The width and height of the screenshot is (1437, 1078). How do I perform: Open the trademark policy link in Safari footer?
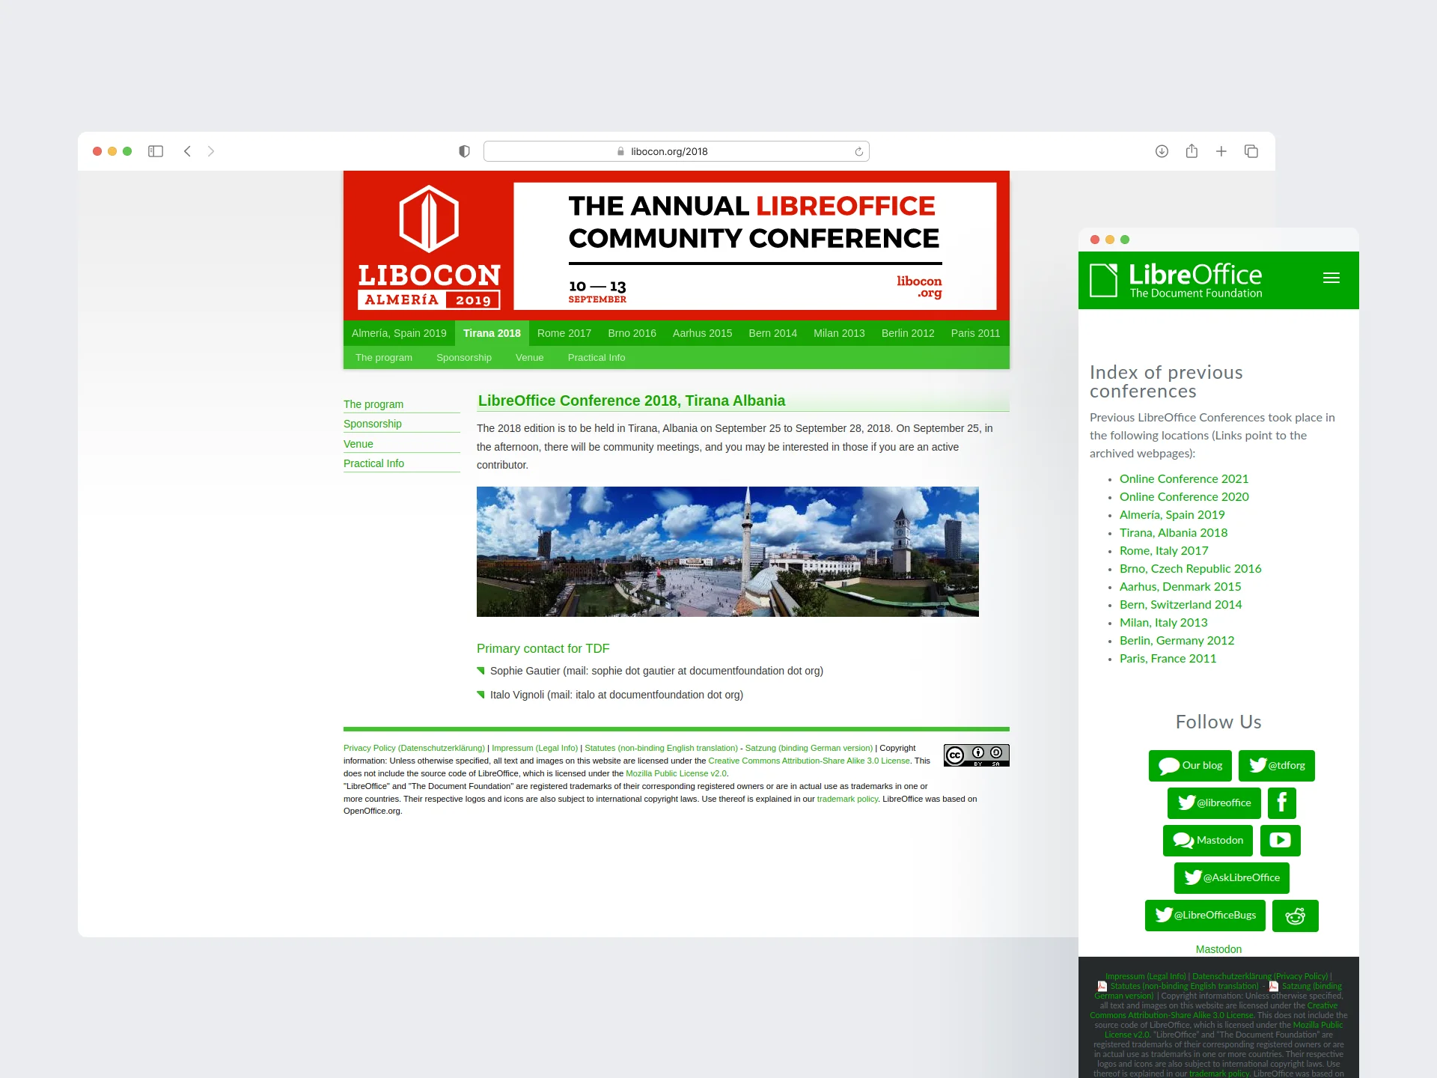847,799
